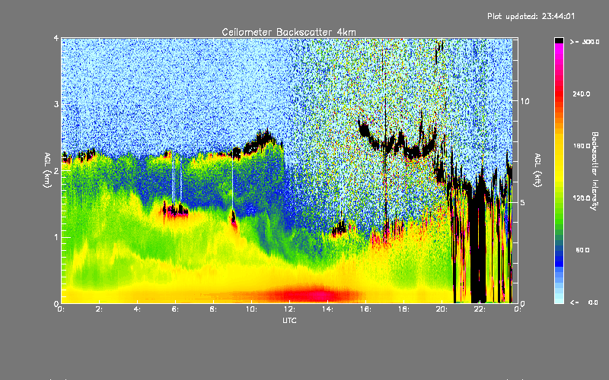The width and height of the screenshot is (609, 380).
Task: Select the "AGL (km)" left axis label
Action: coord(48,170)
